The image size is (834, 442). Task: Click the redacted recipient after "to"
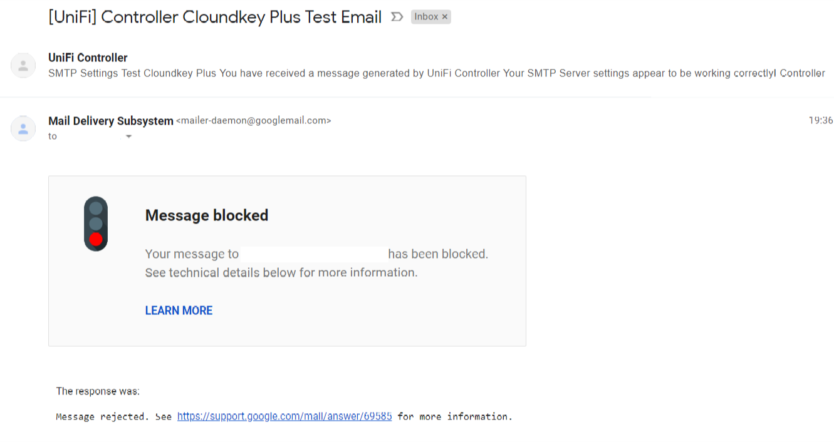(88, 135)
